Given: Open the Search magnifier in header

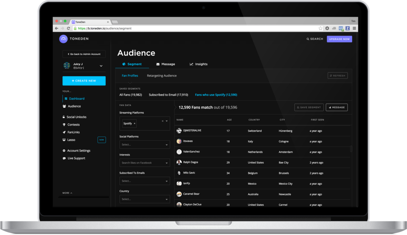Looking at the screenshot, I should [x=308, y=39].
